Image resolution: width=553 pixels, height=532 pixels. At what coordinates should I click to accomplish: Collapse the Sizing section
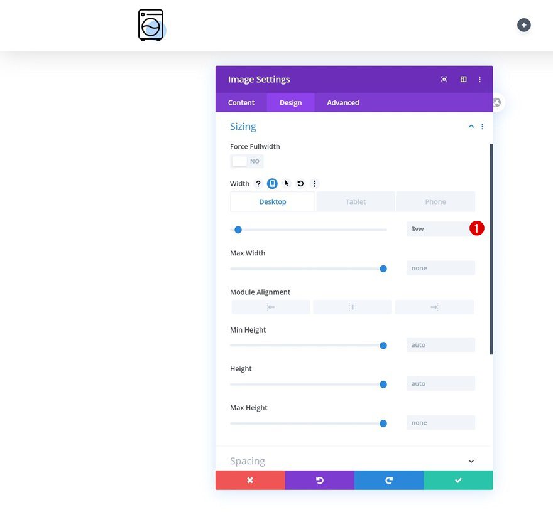click(x=471, y=126)
